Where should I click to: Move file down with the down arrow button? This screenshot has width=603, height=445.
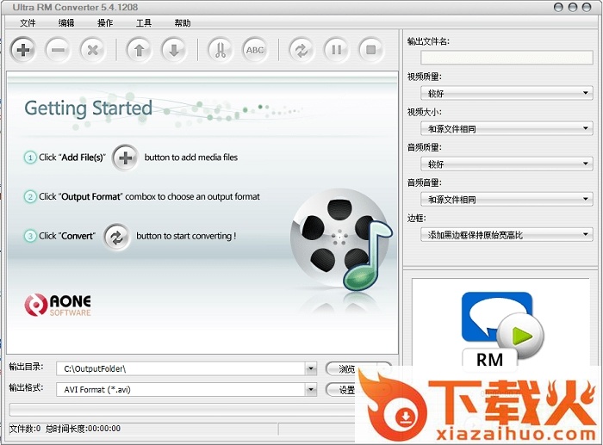tap(174, 50)
